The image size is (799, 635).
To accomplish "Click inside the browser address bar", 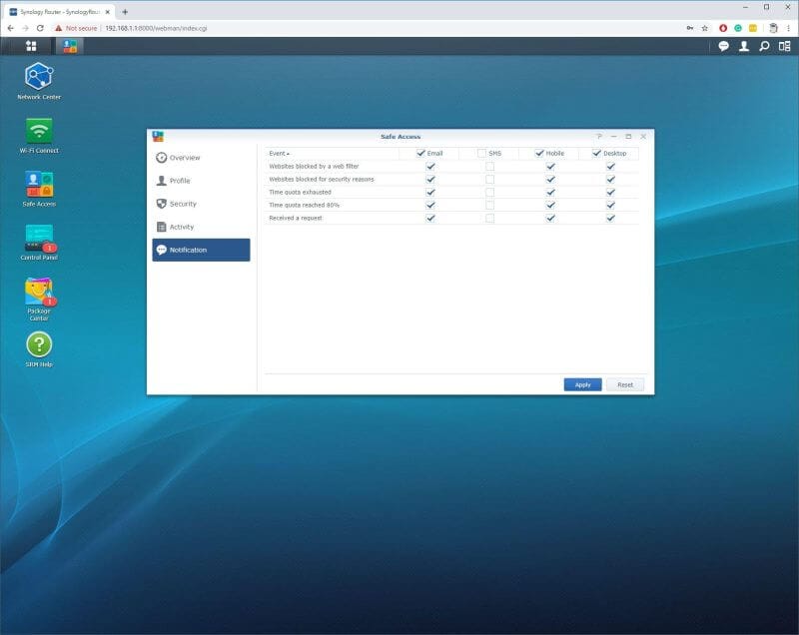I will pos(300,29).
